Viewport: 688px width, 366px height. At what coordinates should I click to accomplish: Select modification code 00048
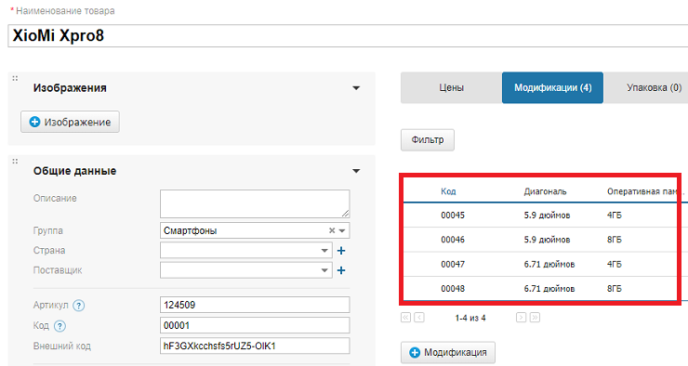[x=453, y=289]
